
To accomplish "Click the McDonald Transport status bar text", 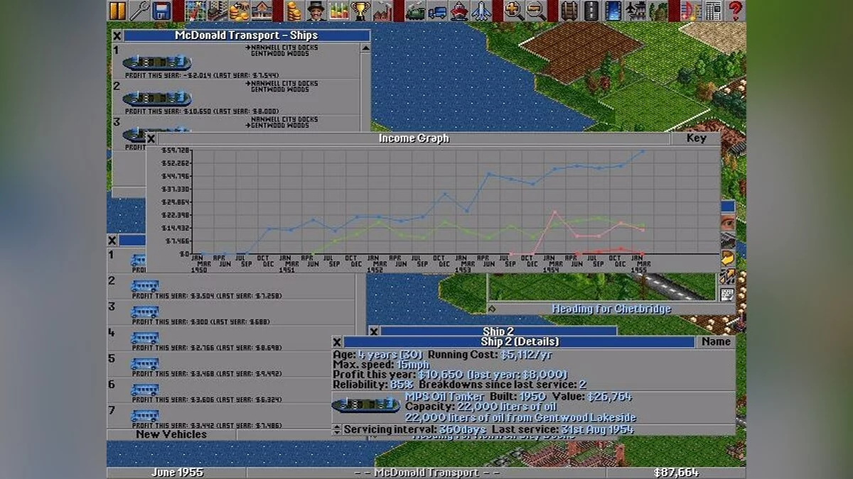I will [426, 473].
